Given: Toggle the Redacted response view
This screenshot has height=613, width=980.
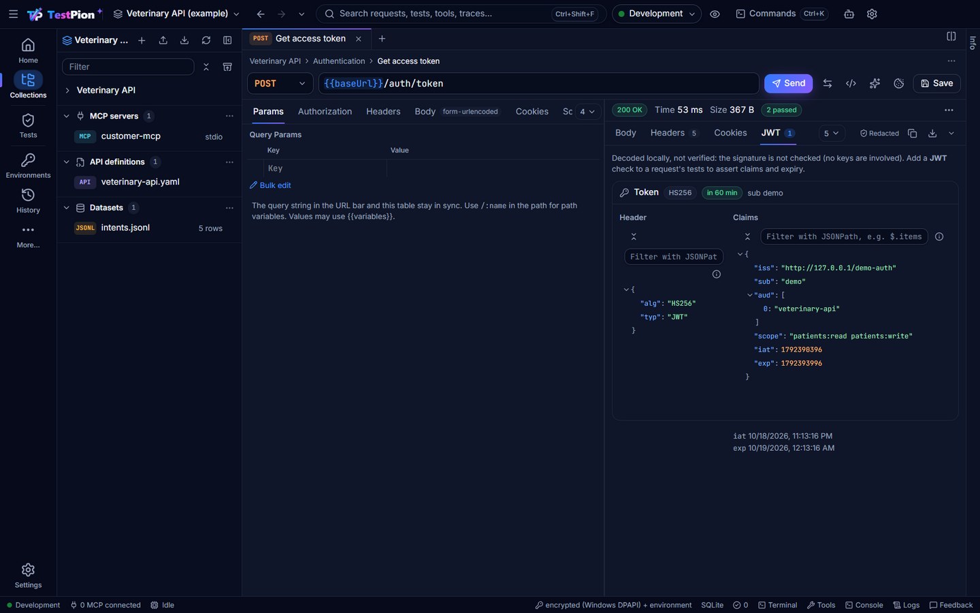Looking at the screenshot, I should (x=879, y=133).
